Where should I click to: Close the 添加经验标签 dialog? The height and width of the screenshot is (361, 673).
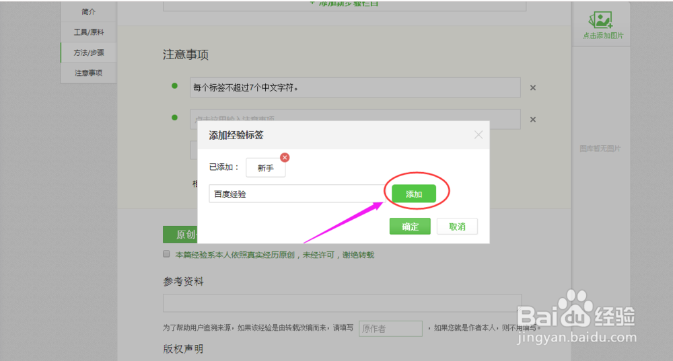(x=478, y=135)
